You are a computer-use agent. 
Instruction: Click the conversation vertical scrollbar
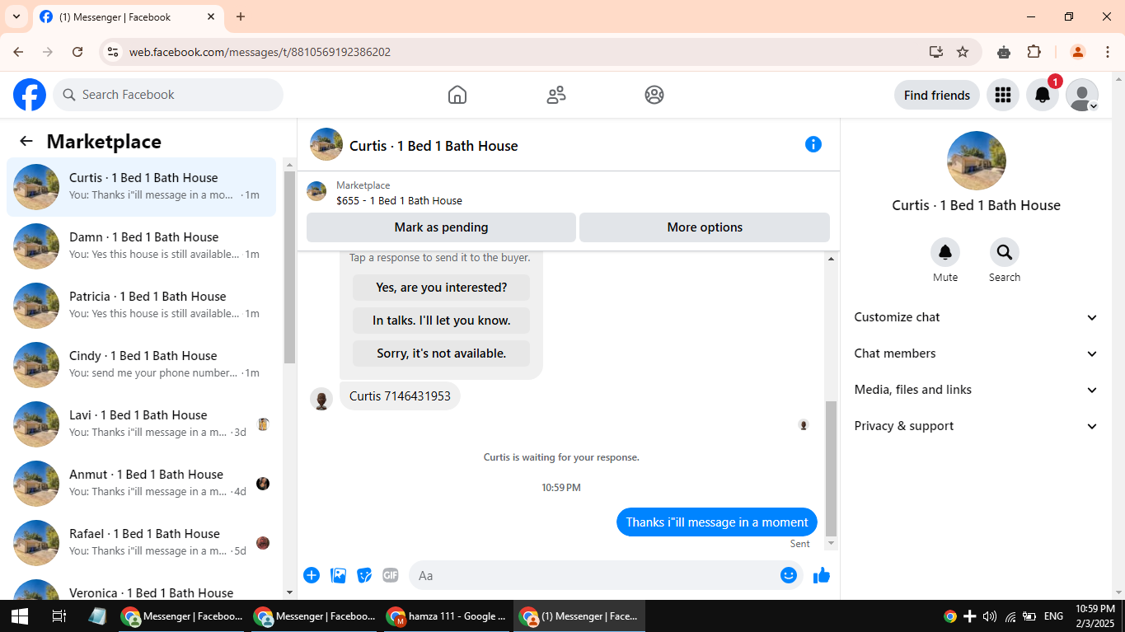tap(831, 468)
